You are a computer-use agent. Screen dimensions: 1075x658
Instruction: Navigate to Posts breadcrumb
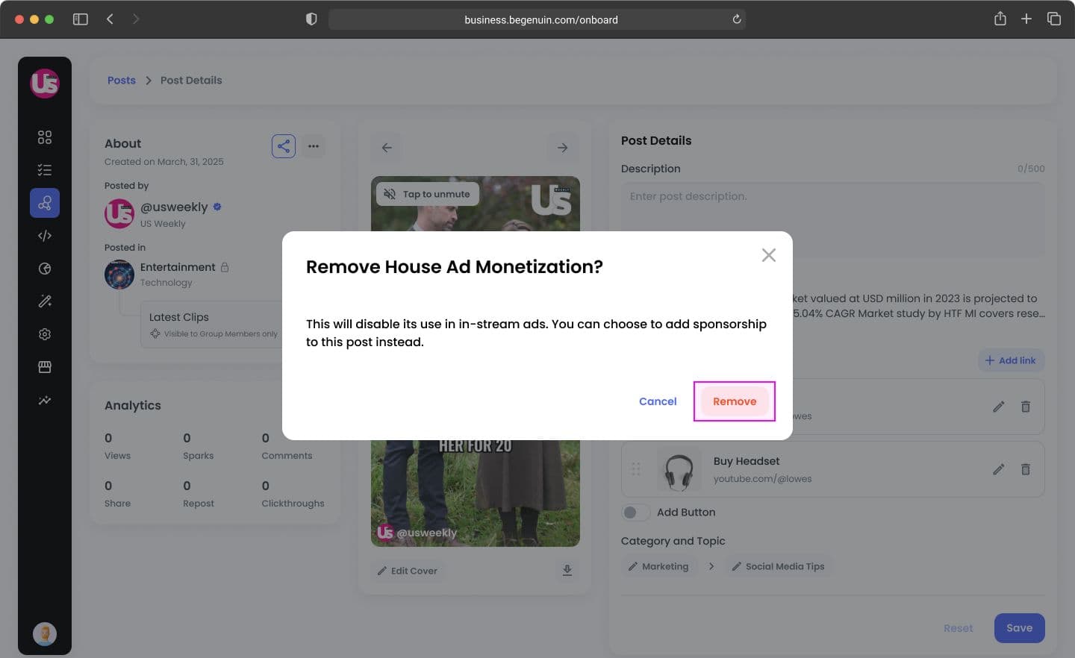(122, 81)
